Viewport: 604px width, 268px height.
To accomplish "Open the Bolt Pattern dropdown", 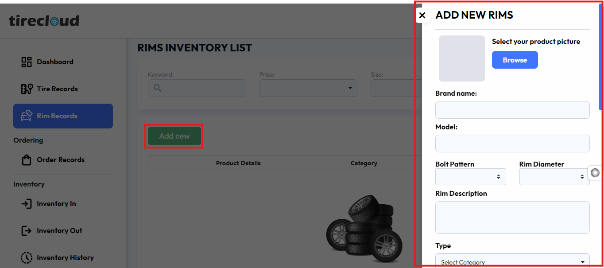I will pos(470,177).
